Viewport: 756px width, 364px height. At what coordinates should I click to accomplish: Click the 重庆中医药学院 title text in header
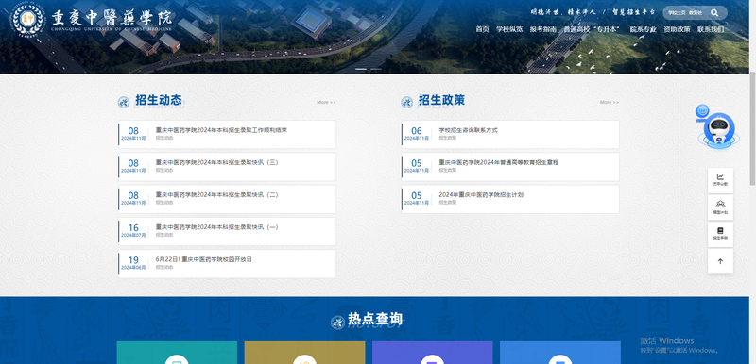pos(112,18)
